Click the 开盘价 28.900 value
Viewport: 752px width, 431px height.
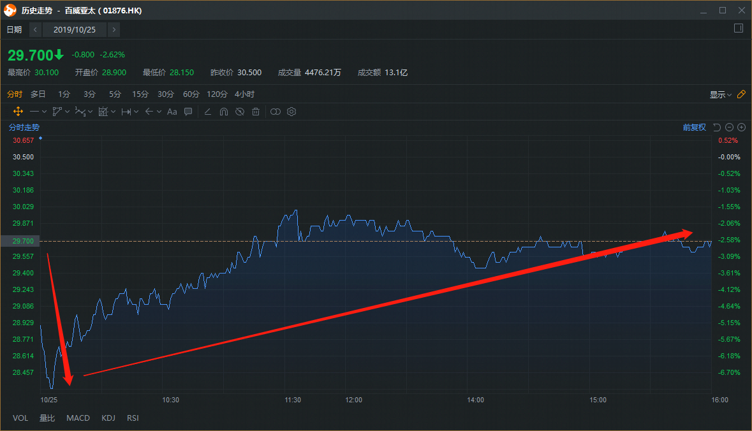coord(114,73)
